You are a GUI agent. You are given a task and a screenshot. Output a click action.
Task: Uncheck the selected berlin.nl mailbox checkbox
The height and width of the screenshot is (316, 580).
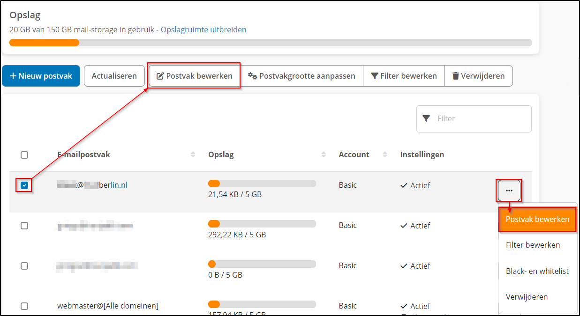(x=24, y=185)
